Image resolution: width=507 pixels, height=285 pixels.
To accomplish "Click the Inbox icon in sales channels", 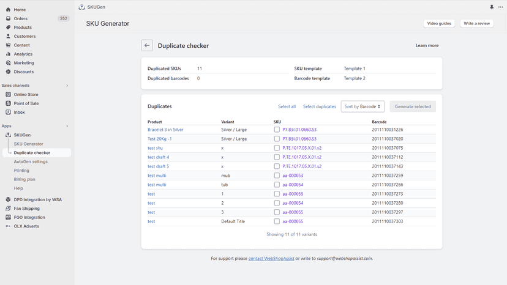I will tap(8, 112).
